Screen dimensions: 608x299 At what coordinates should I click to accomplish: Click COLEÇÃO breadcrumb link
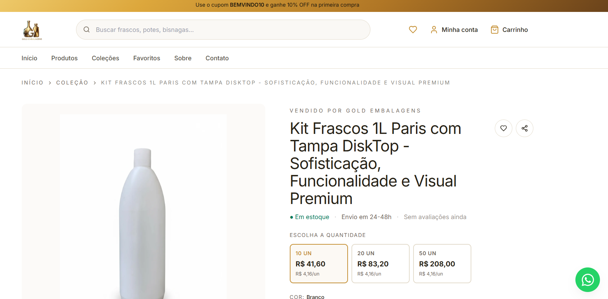(x=72, y=83)
